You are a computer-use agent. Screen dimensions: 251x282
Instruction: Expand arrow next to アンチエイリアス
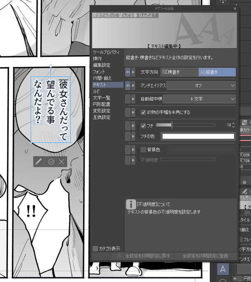click(x=133, y=85)
